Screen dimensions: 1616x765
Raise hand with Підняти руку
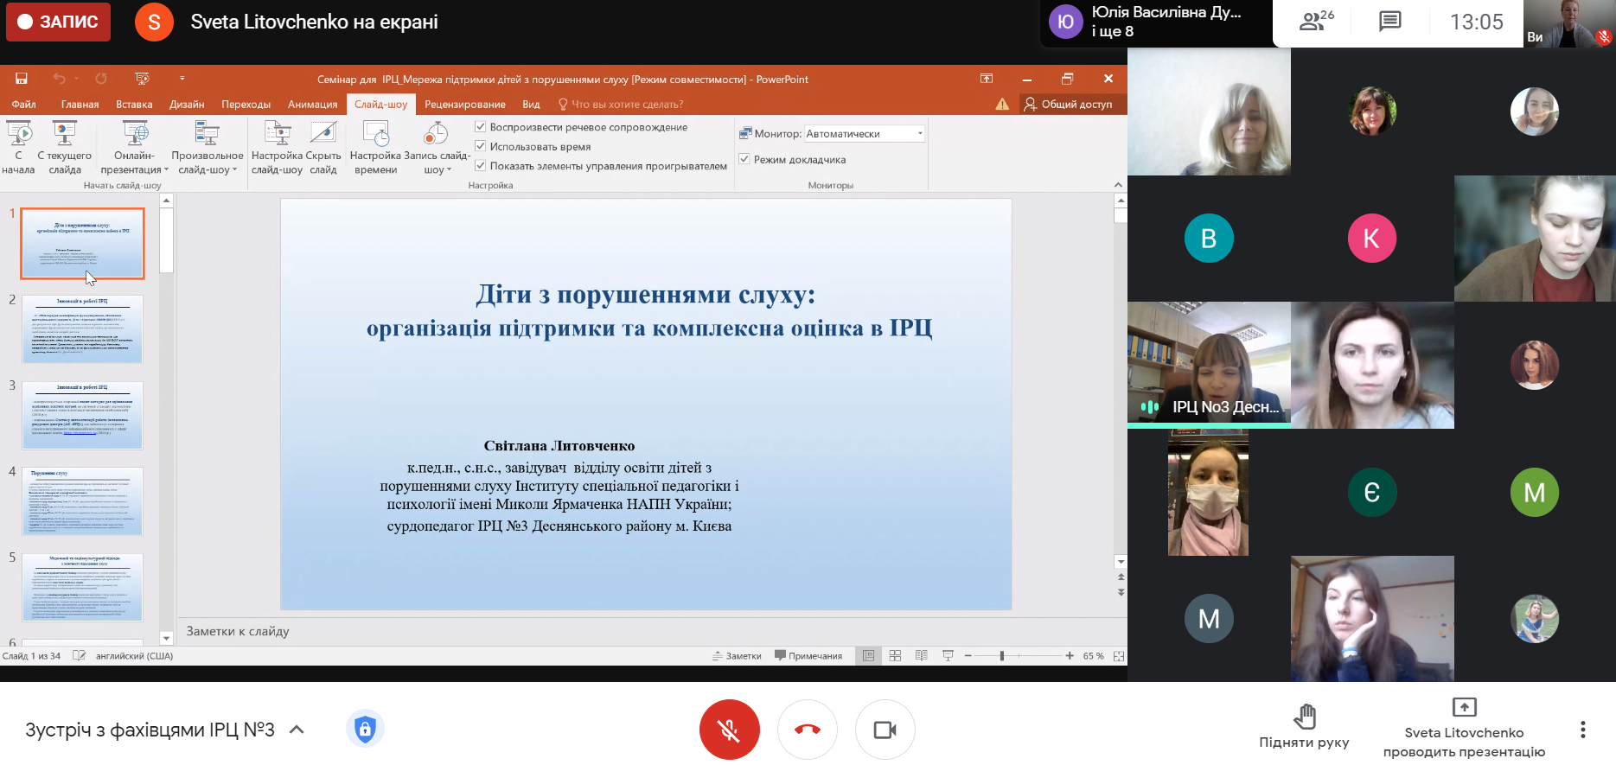click(1304, 726)
